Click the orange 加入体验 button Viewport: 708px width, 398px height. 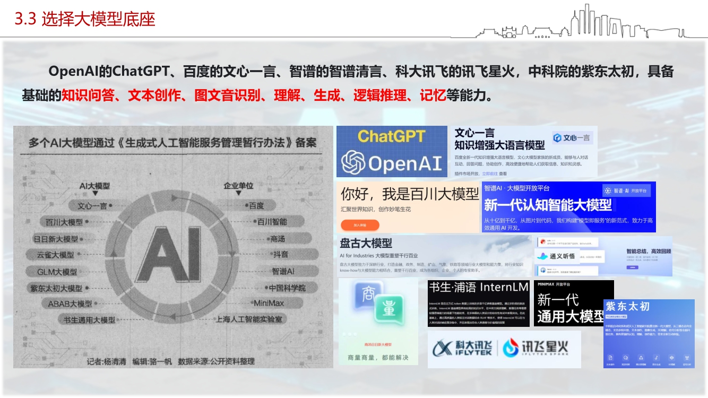point(360,225)
